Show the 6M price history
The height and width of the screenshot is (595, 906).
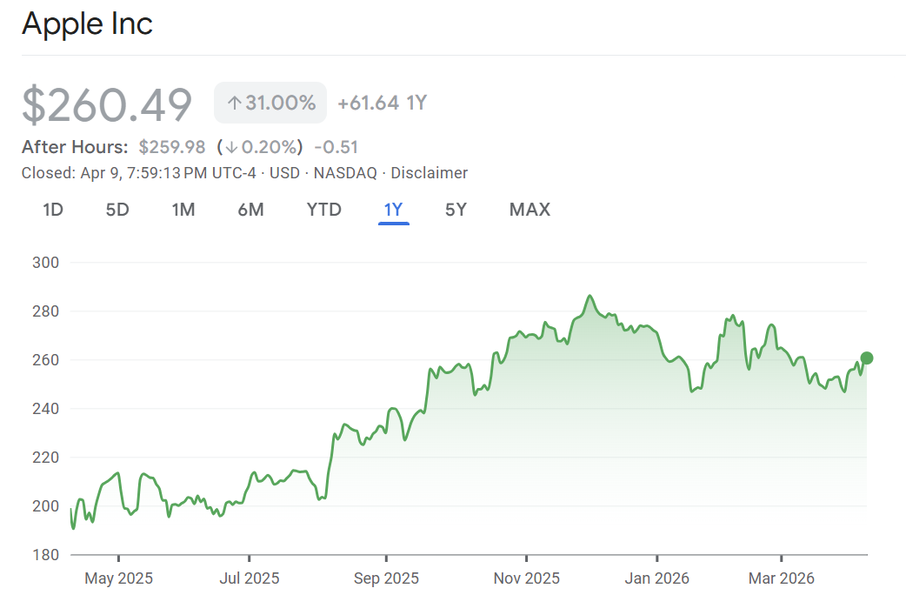click(x=250, y=210)
